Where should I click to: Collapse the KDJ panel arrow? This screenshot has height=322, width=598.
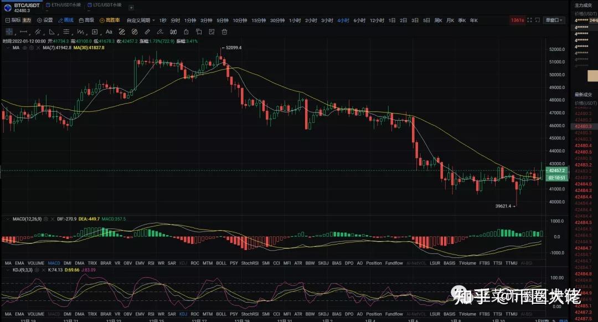[x=8, y=270]
